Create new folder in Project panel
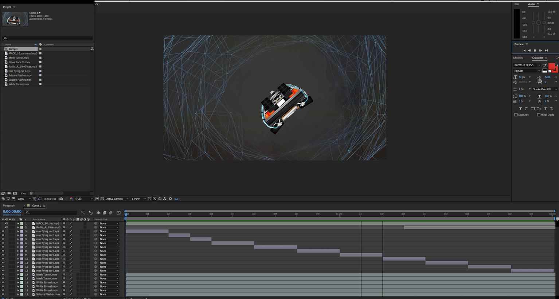Screen dimensions: 559x299 click(x=9, y=193)
